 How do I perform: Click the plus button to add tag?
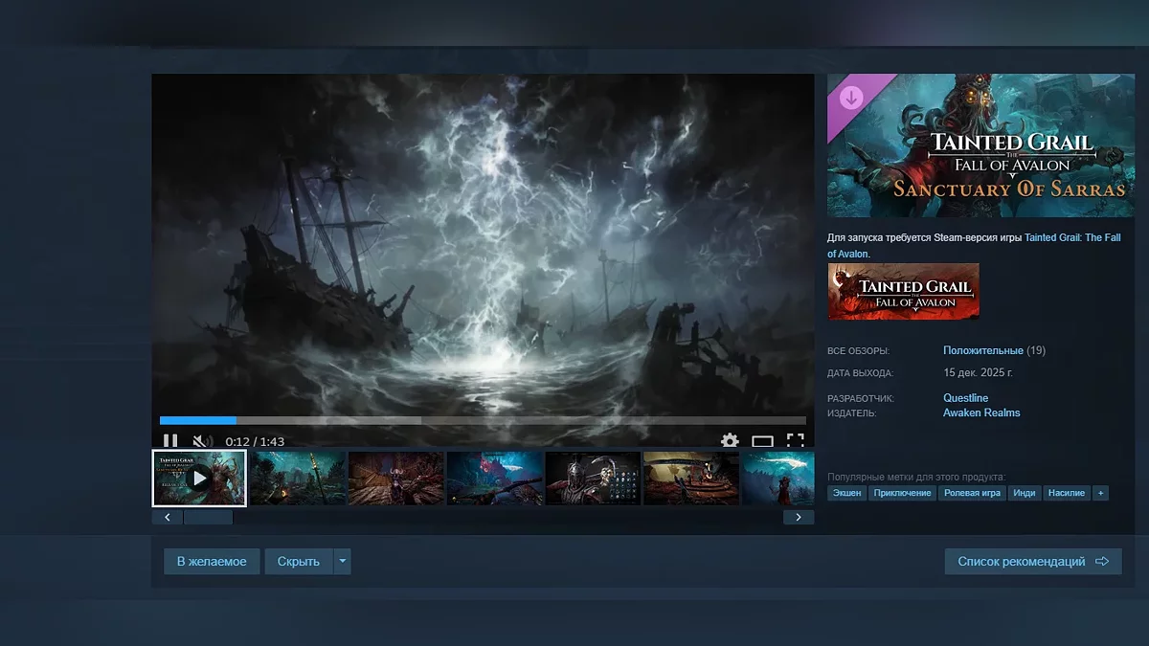pos(1100,493)
